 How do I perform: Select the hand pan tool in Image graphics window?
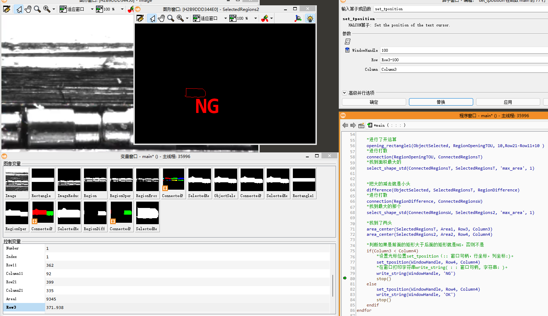(x=28, y=9)
